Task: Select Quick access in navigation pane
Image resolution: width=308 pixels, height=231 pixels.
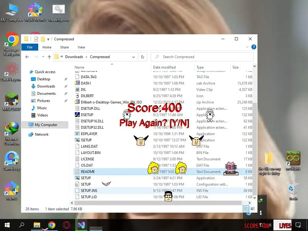Action: coord(45,72)
